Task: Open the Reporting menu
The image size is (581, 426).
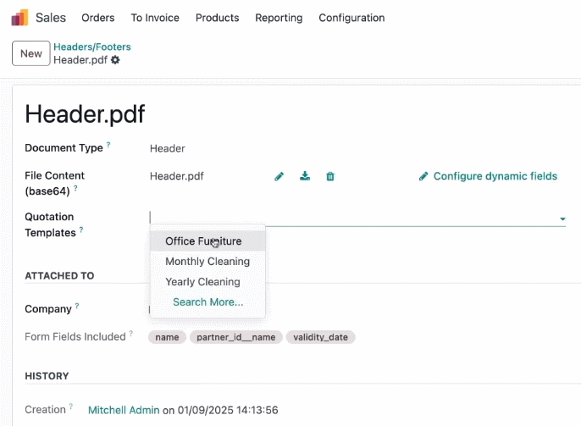Action: coord(279,18)
